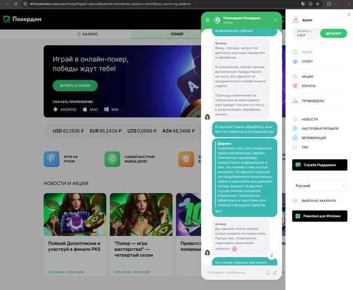Click the komn user profile icon
The image size is (353, 290).
tap(296, 20)
